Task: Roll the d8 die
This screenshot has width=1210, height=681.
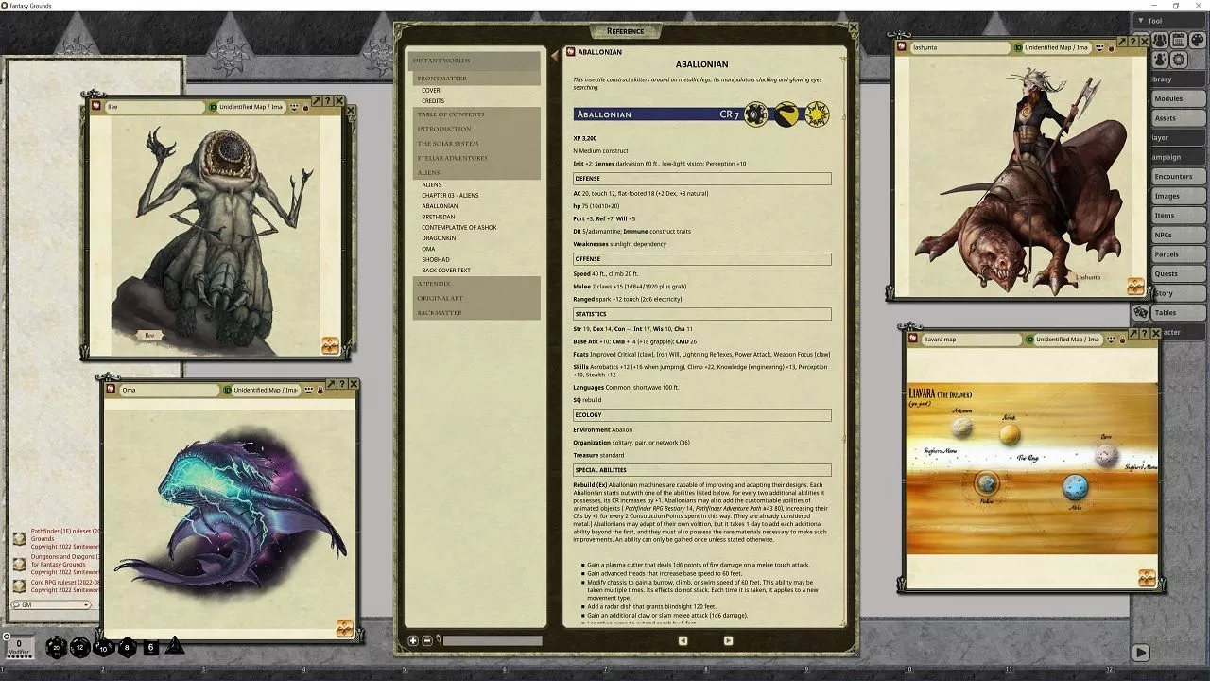Action: click(128, 648)
